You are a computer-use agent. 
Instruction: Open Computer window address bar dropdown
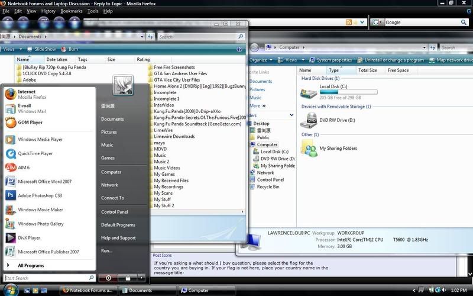pyautogui.click(x=425, y=47)
